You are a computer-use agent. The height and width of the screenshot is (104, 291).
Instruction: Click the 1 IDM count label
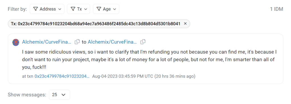click(277, 9)
